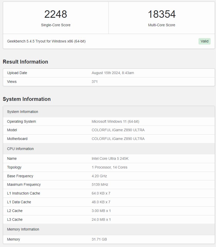Click the 18354 multi-core score number
This screenshot has height=247, width=216.
[162, 14]
